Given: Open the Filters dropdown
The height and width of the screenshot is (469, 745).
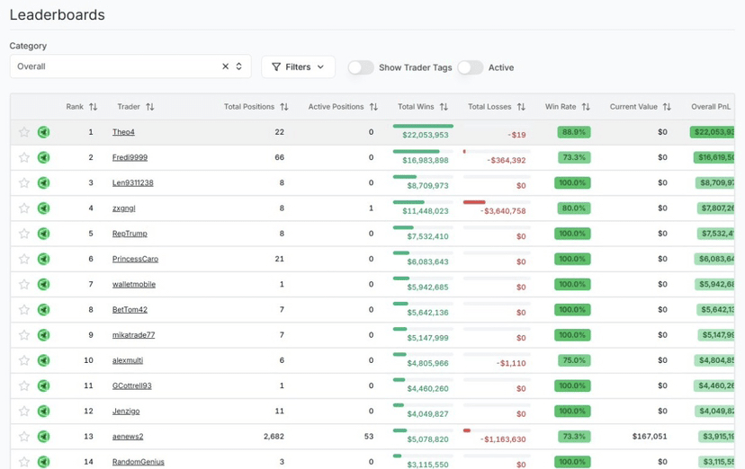Looking at the screenshot, I should click(x=298, y=67).
